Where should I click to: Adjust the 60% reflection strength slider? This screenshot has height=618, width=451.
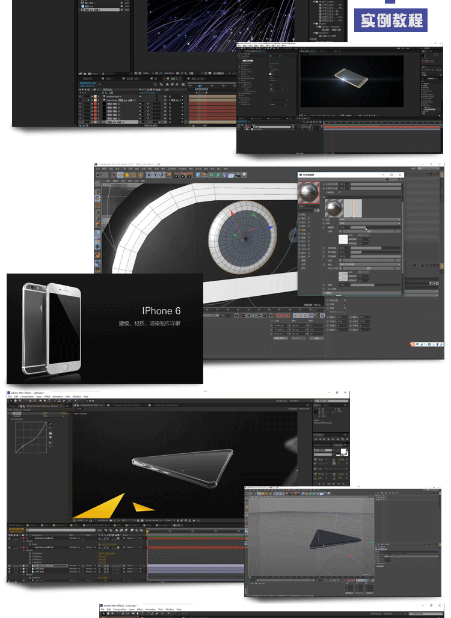coord(376,248)
